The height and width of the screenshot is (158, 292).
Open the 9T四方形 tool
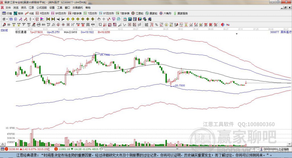click(107, 13)
